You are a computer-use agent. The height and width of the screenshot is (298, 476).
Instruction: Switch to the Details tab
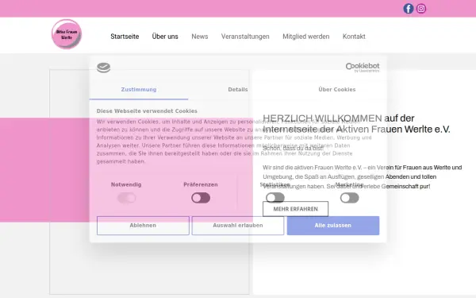(x=238, y=90)
